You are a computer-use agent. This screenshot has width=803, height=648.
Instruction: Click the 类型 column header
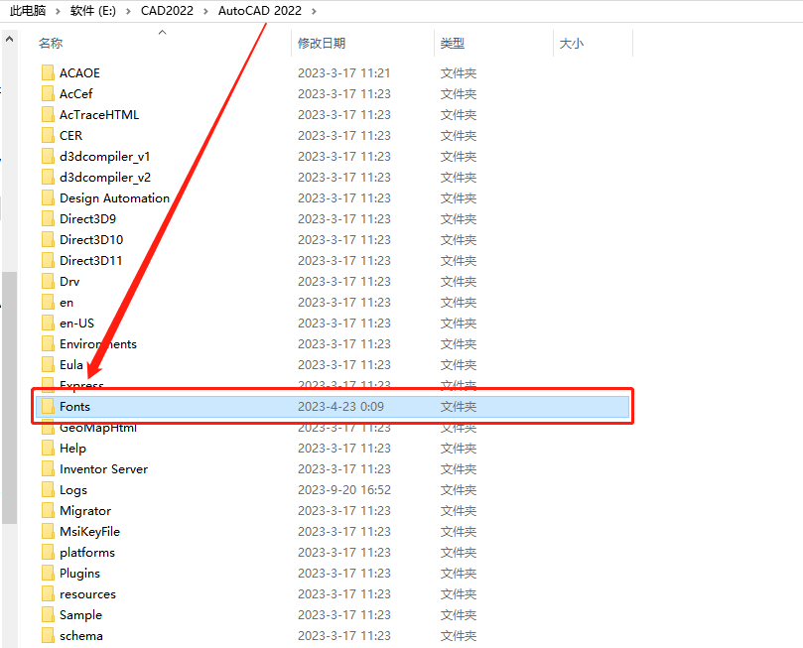pos(453,43)
